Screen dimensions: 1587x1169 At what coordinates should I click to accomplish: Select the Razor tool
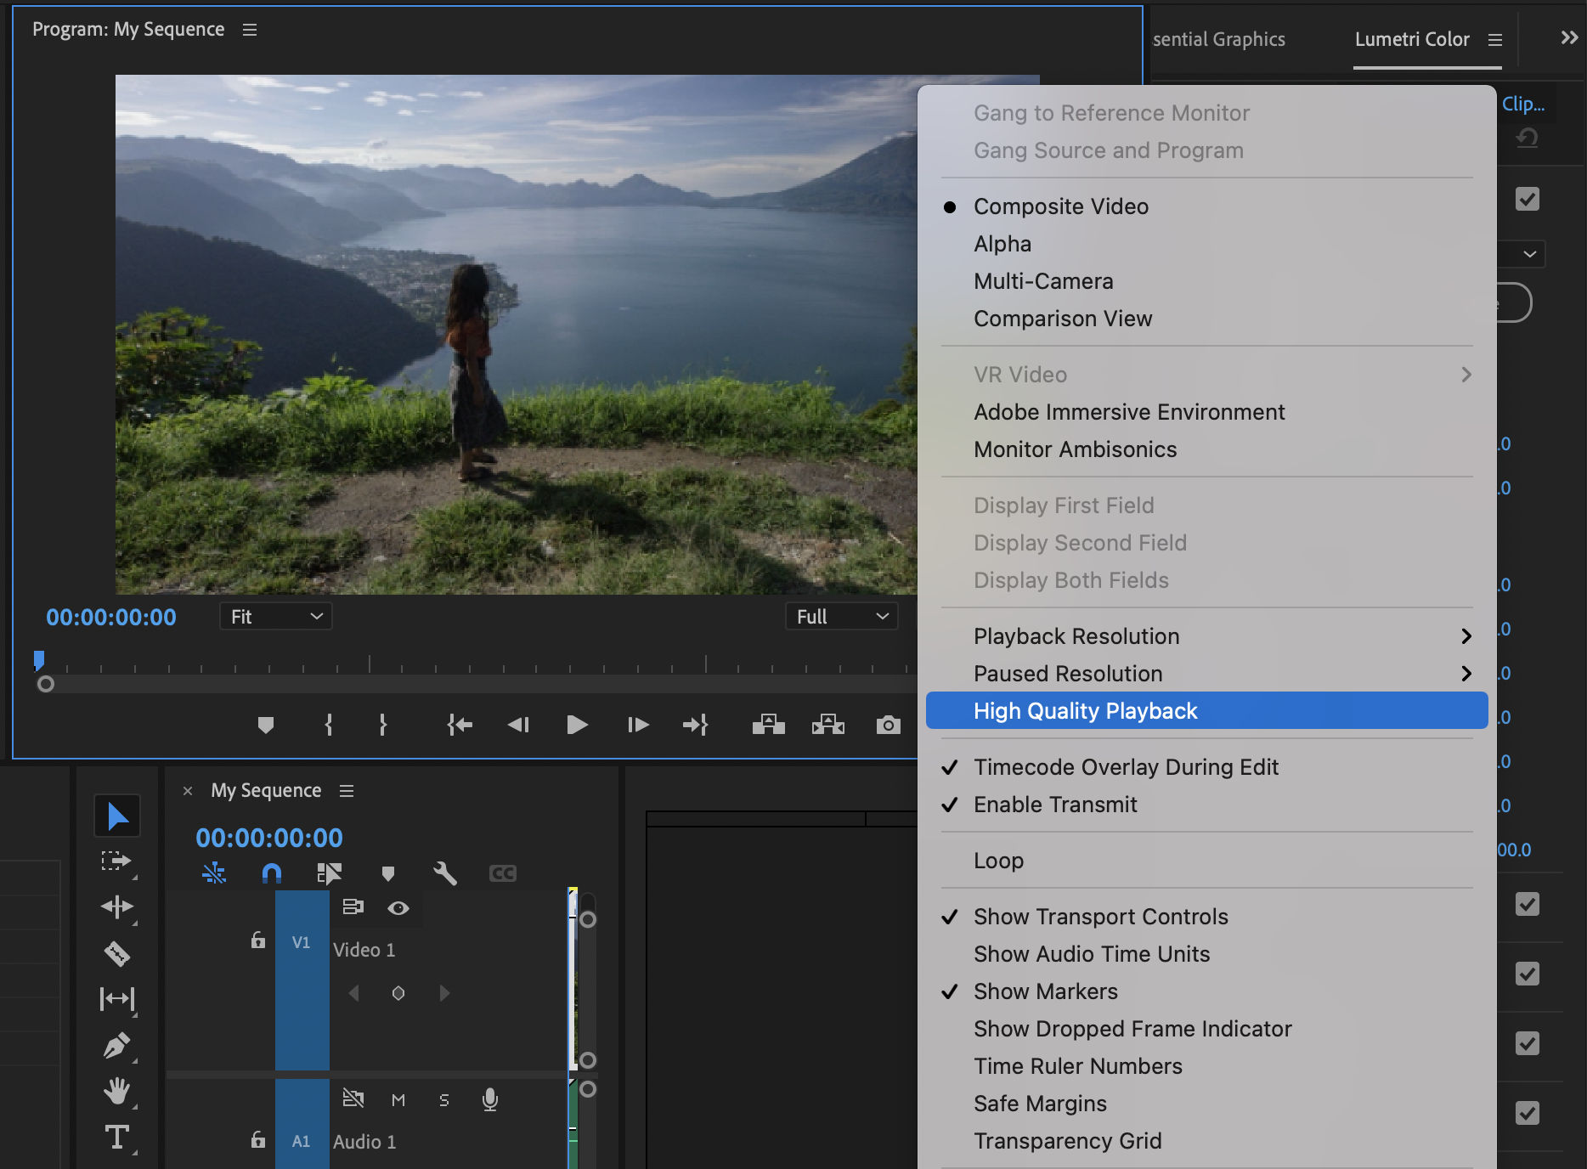click(x=116, y=953)
